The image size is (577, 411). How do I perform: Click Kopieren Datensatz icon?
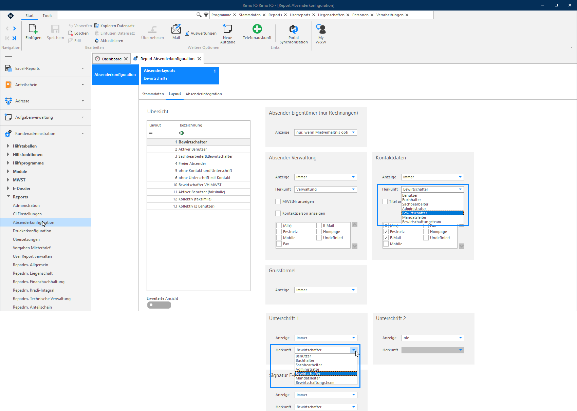tap(97, 26)
